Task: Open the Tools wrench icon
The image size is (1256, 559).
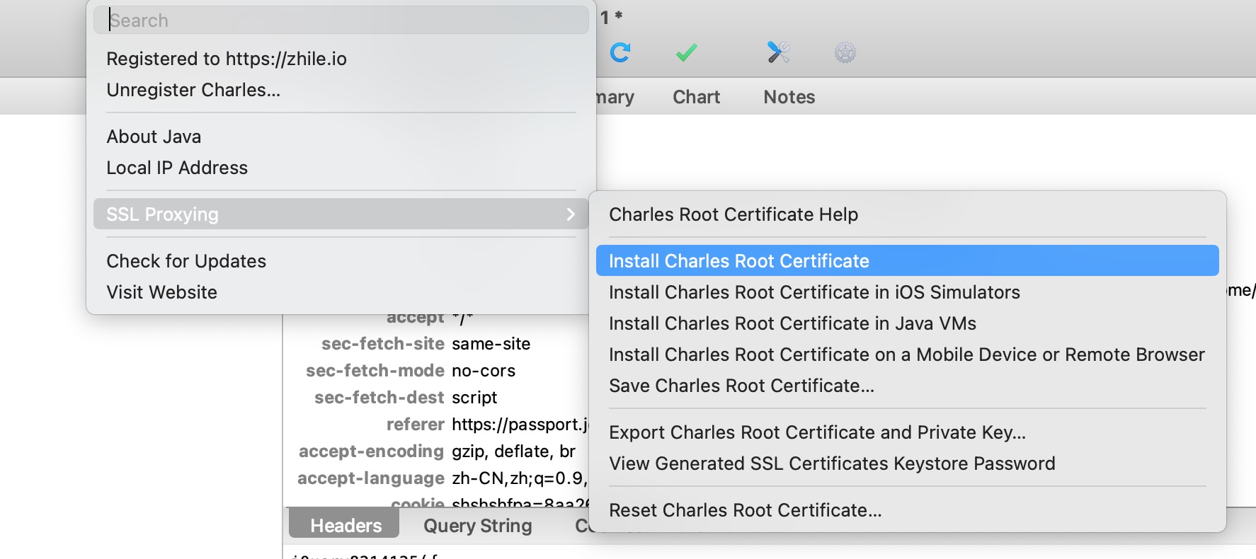Action: point(778,52)
